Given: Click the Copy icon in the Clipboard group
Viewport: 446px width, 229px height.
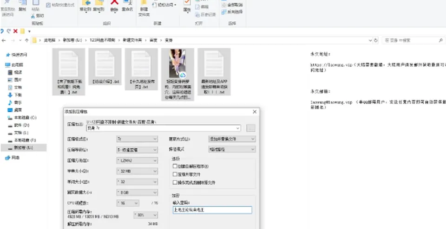Looking at the screenshot, I should coord(22,3).
